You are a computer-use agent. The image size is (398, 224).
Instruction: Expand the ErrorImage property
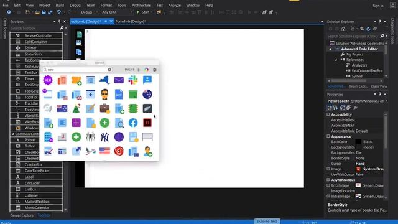328,185
